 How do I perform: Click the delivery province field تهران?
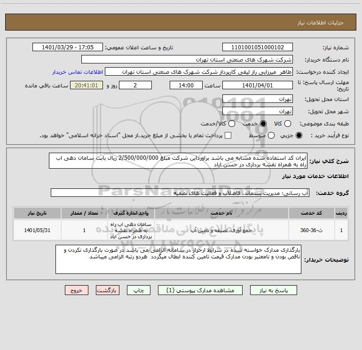258,99
